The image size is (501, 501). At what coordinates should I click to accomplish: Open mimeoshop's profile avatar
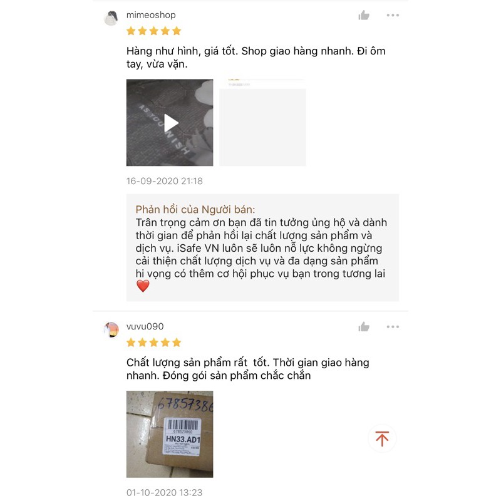pos(111,18)
